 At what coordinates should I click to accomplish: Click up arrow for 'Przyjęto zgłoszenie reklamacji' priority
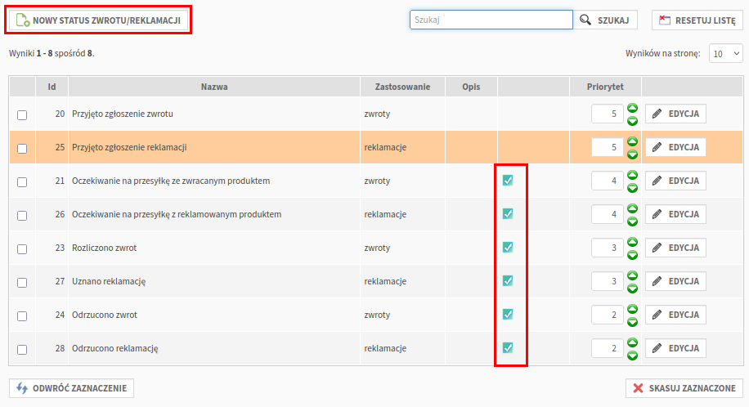(632, 141)
